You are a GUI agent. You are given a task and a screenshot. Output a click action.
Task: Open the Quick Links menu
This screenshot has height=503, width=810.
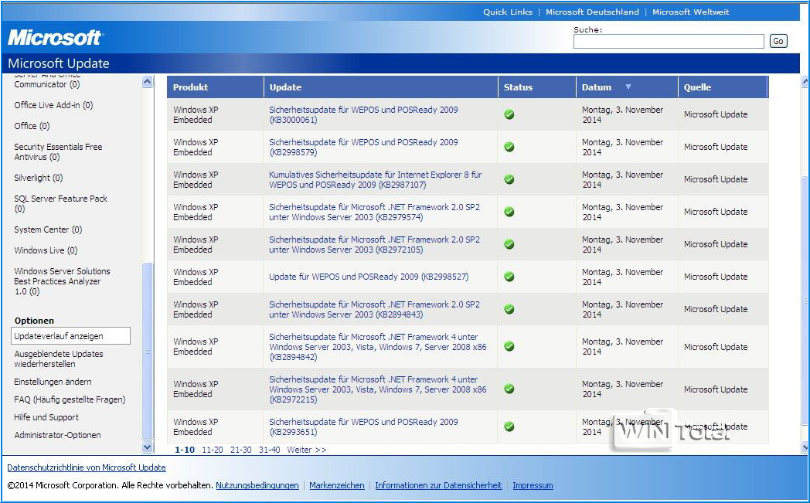[507, 12]
